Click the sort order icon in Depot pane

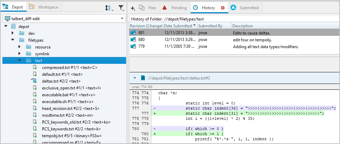(x=107, y=8)
